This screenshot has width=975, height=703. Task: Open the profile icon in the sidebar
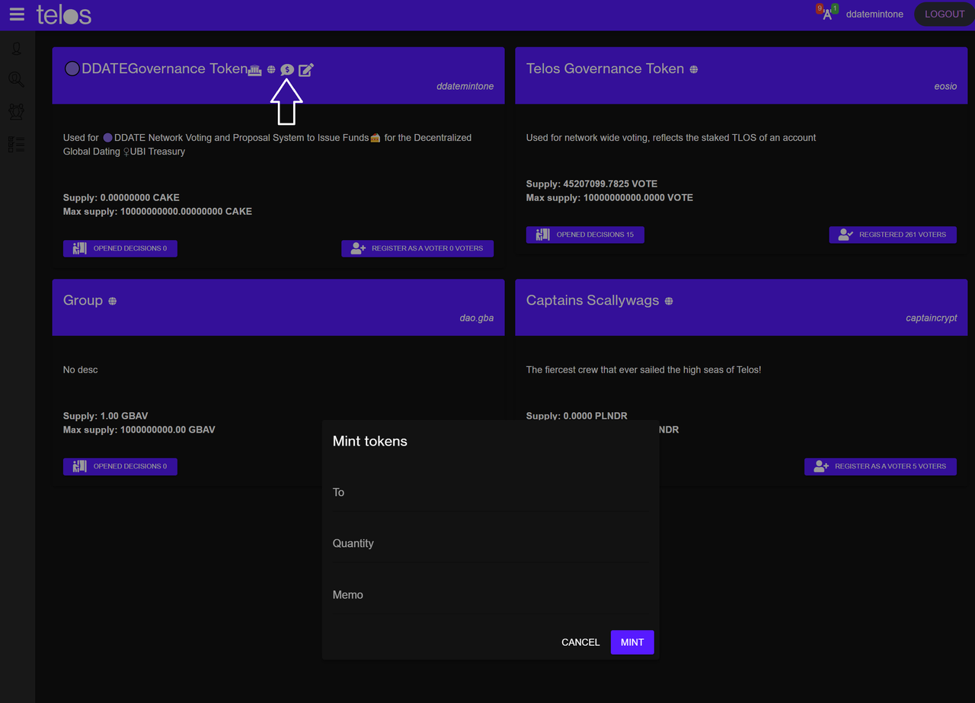point(17,49)
